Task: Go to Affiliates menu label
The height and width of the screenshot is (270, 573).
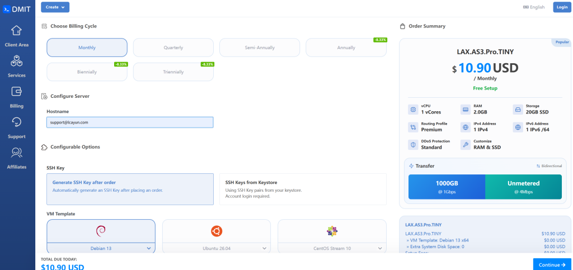Action: (16, 167)
